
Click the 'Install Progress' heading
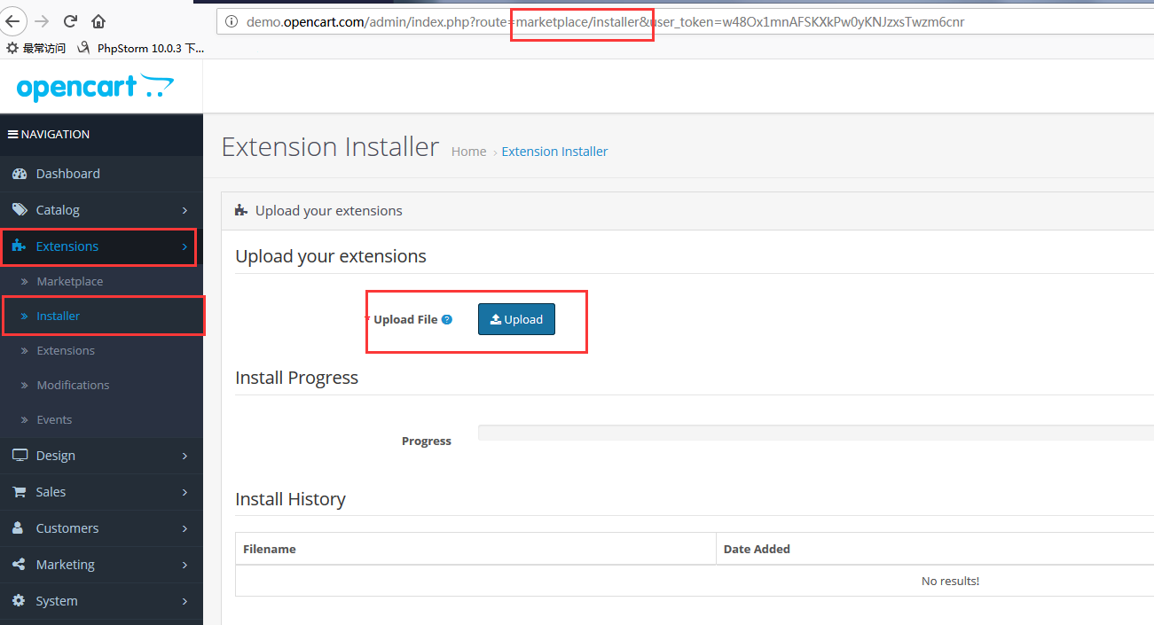click(x=296, y=378)
